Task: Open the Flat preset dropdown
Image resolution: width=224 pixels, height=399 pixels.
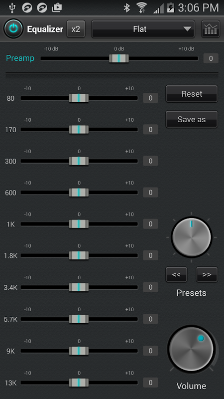Action: point(143,29)
